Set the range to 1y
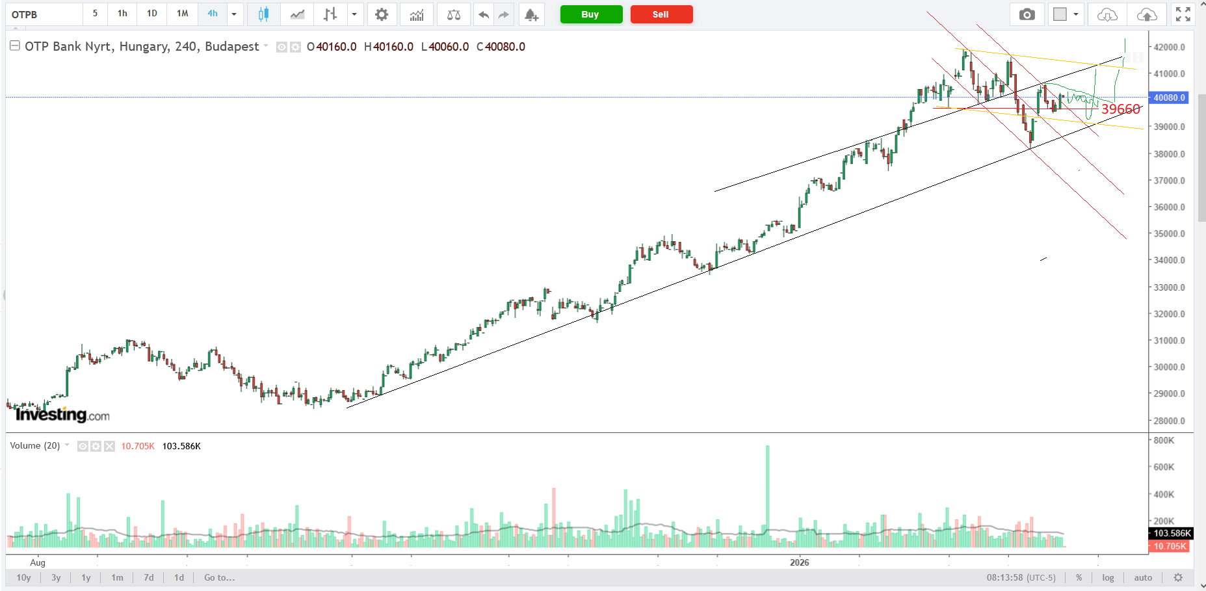The width and height of the screenshot is (1206, 591). 86,577
